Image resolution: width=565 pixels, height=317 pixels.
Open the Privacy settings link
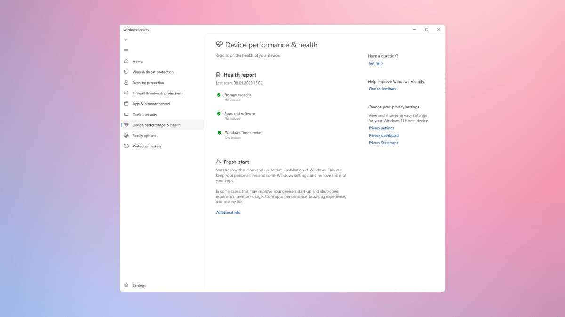381,128
